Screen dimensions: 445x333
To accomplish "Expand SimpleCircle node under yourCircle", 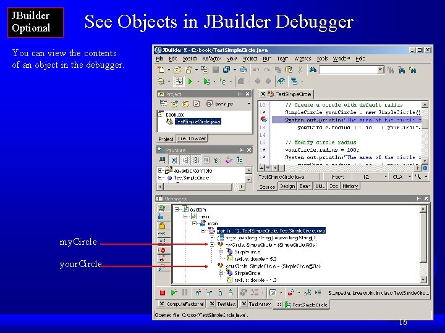I will [x=221, y=273].
